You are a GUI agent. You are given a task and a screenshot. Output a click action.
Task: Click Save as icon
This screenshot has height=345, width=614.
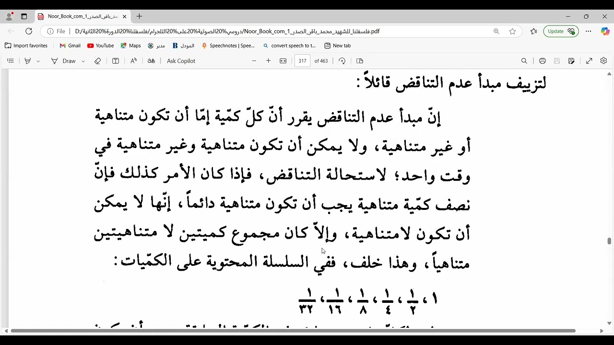571,61
